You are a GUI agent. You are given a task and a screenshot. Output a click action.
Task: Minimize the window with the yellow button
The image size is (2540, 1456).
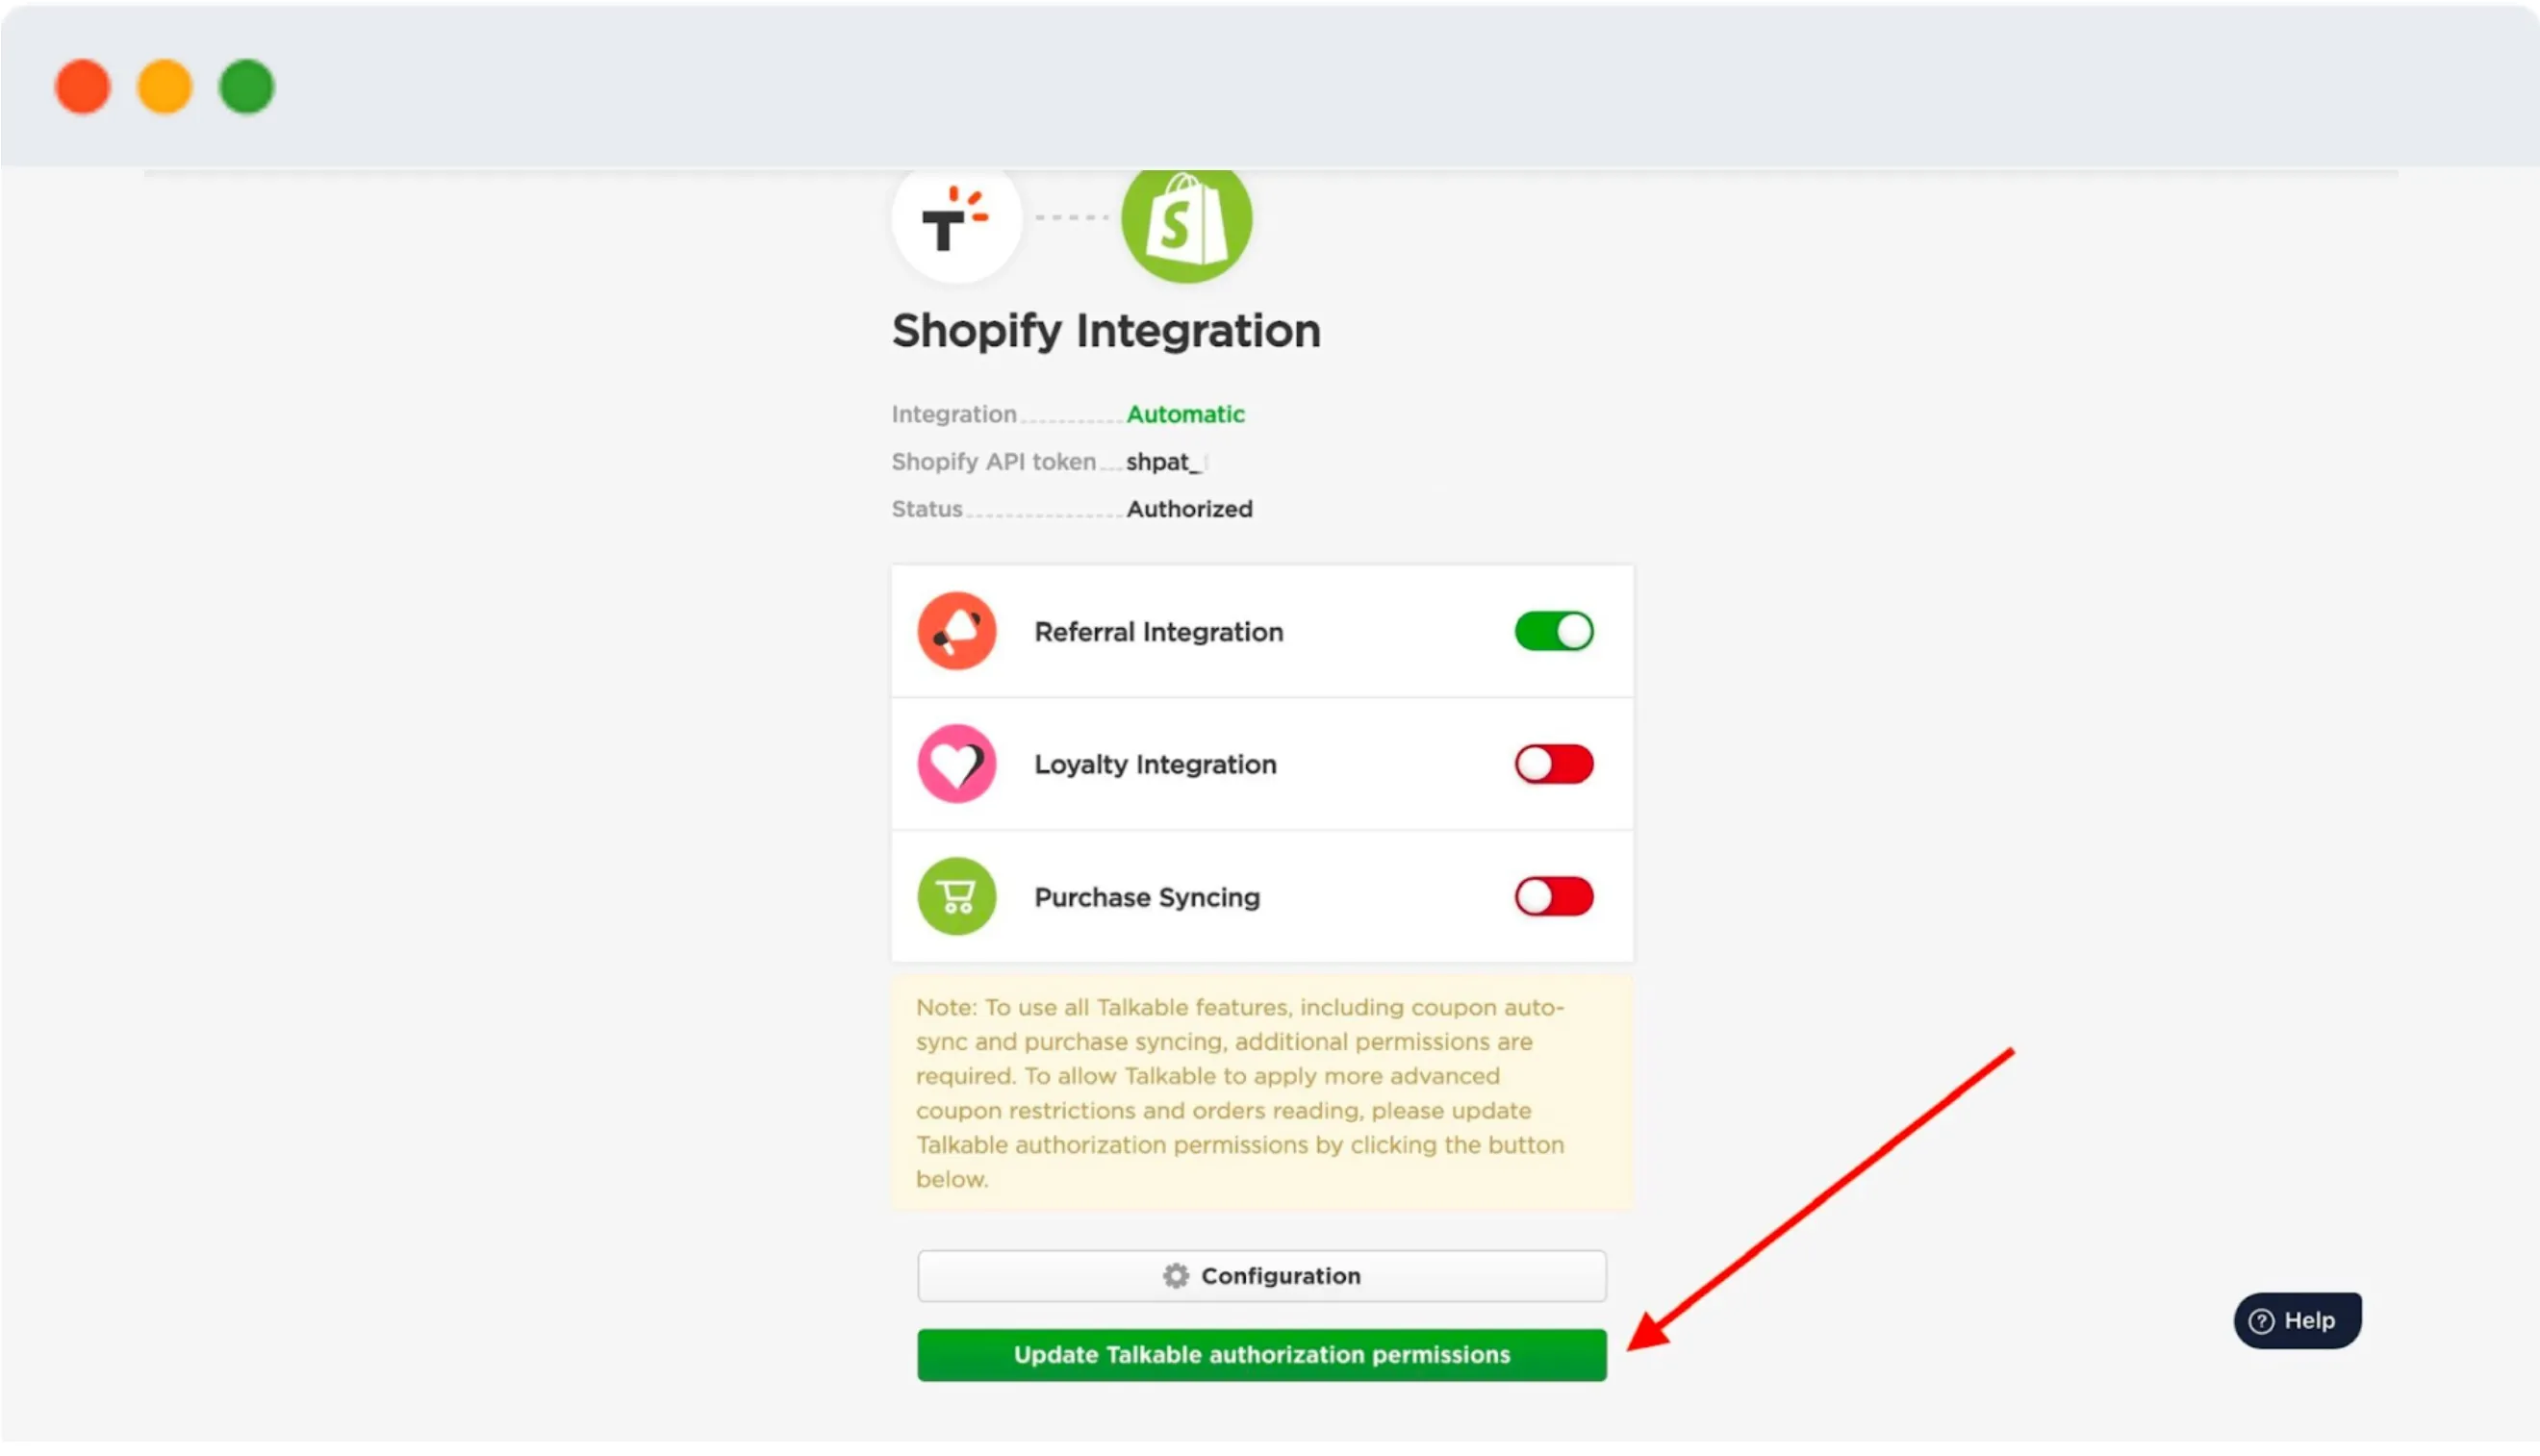[165, 87]
